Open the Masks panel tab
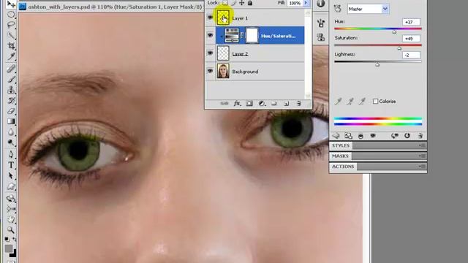The height and width of the screenshot is (263, 468). point(340,156)
